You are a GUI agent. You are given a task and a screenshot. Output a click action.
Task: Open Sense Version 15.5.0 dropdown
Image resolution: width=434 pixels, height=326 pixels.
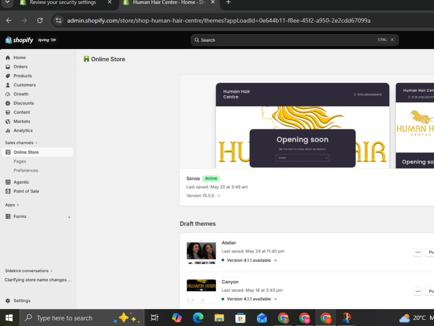point(203,196)
